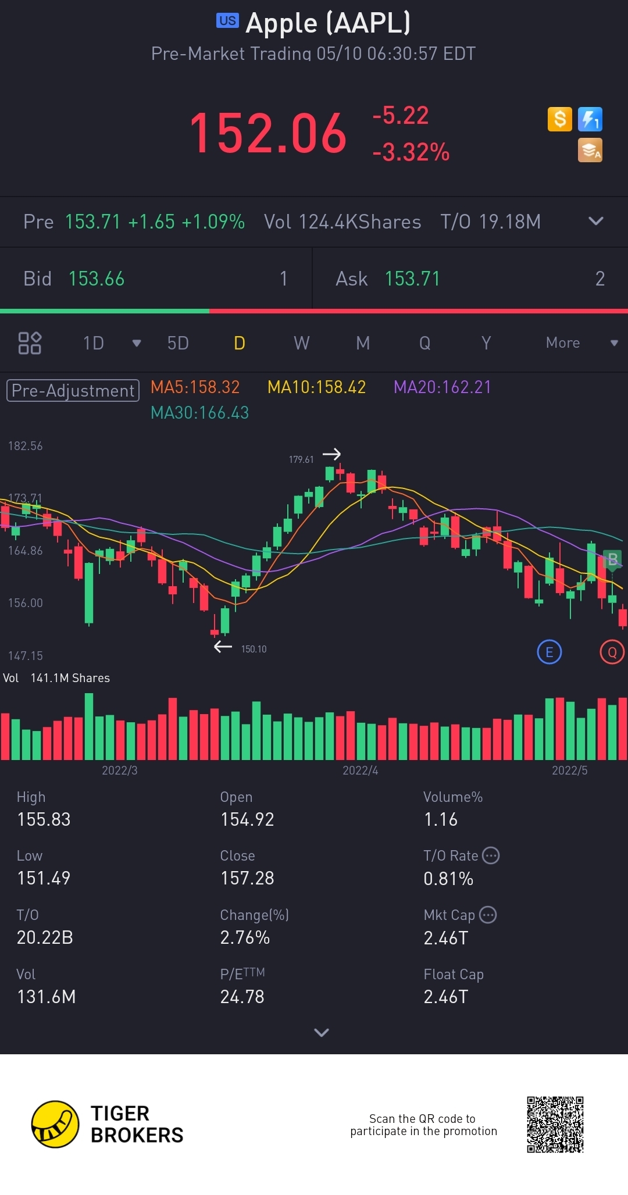The width and height of the screenshot is (628, 1195).
Task: Tap the MA20:162.21 indicator label
Action: tap(443, 387)
